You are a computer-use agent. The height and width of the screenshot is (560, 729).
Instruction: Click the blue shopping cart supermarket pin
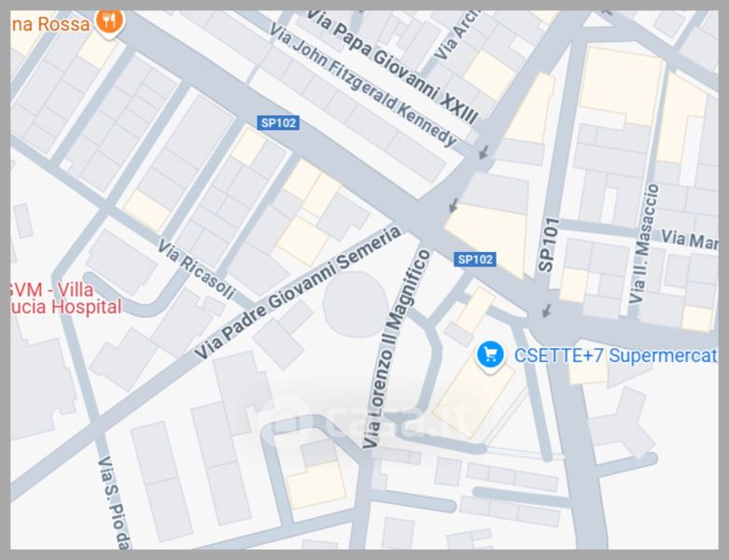pos(490,356)
